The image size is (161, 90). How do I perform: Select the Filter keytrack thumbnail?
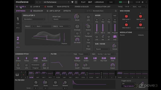(91, 75)
